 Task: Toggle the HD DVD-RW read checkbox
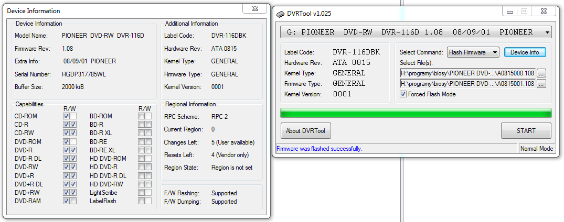pyautogui.click(x=141, y=184)
